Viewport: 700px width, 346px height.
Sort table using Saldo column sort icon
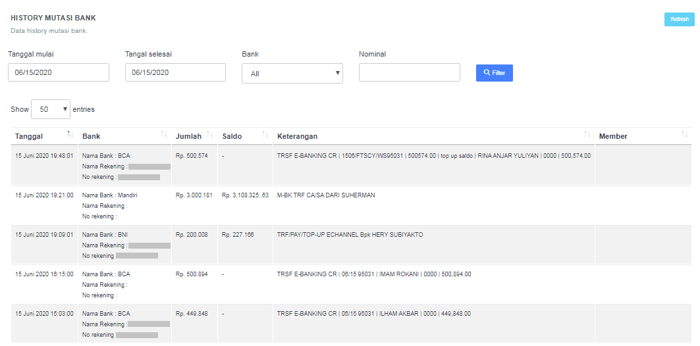265,135
